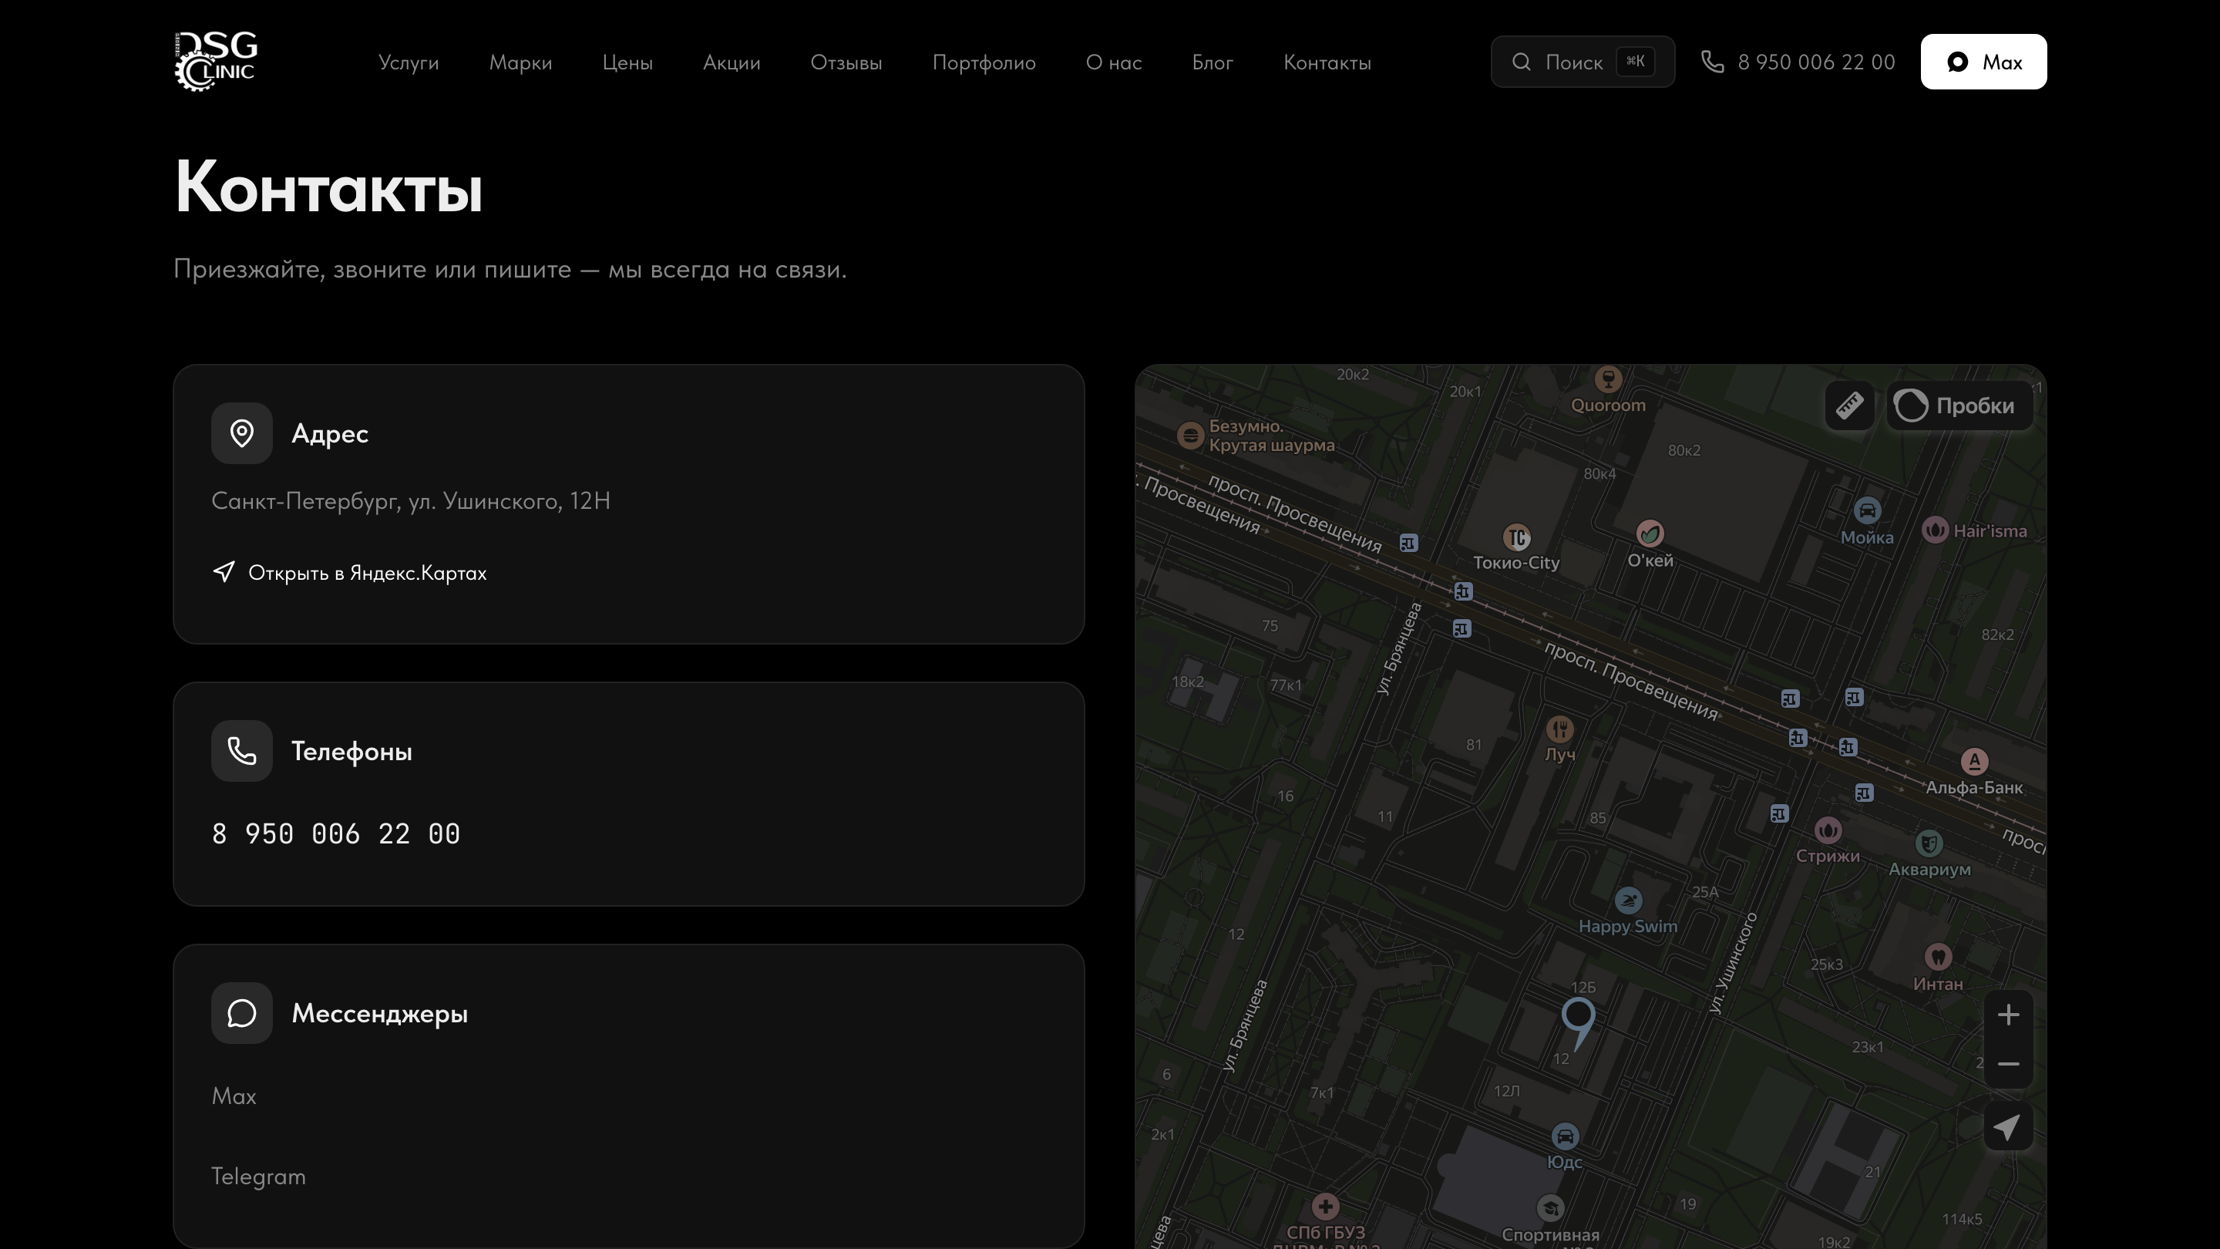2220x1249 pixels.
Task: Click the phone number in Телефоны card
Action: coord(336,833)
